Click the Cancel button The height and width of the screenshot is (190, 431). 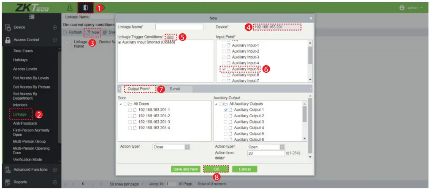245,169
